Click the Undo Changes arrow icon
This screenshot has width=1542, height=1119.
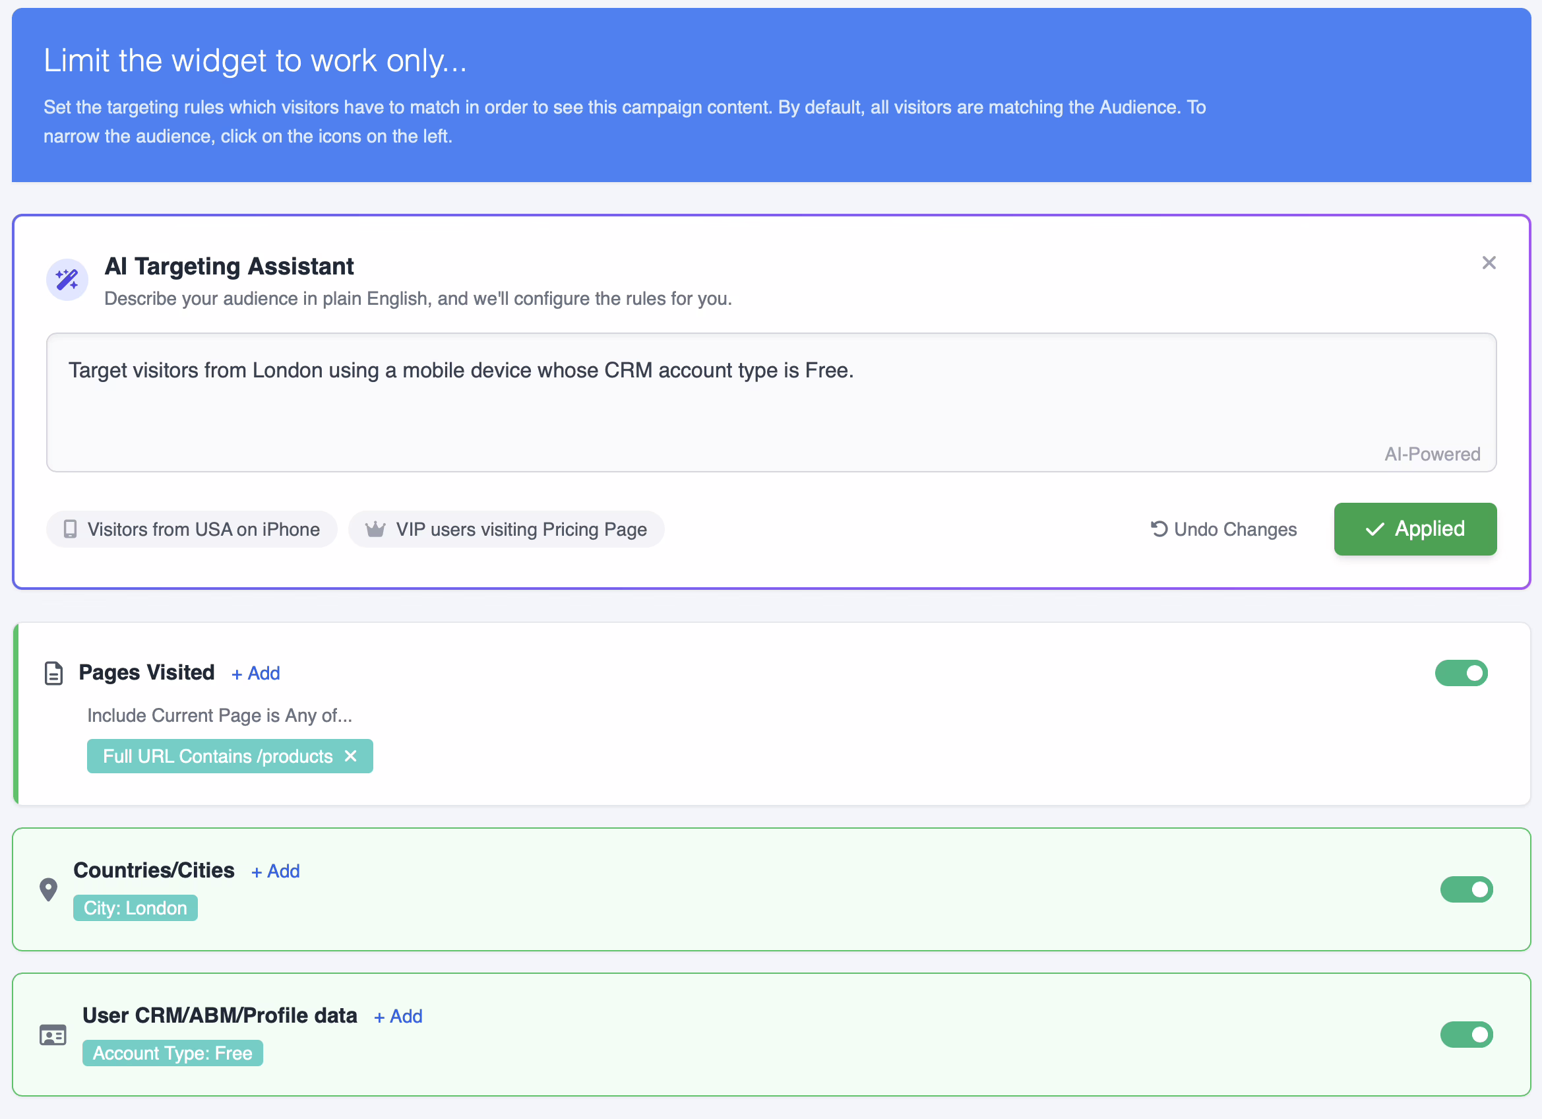tap(1159, 528)
